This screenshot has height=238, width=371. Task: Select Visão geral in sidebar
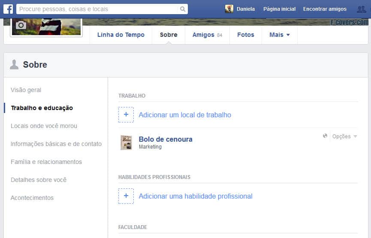coord(26,90)
